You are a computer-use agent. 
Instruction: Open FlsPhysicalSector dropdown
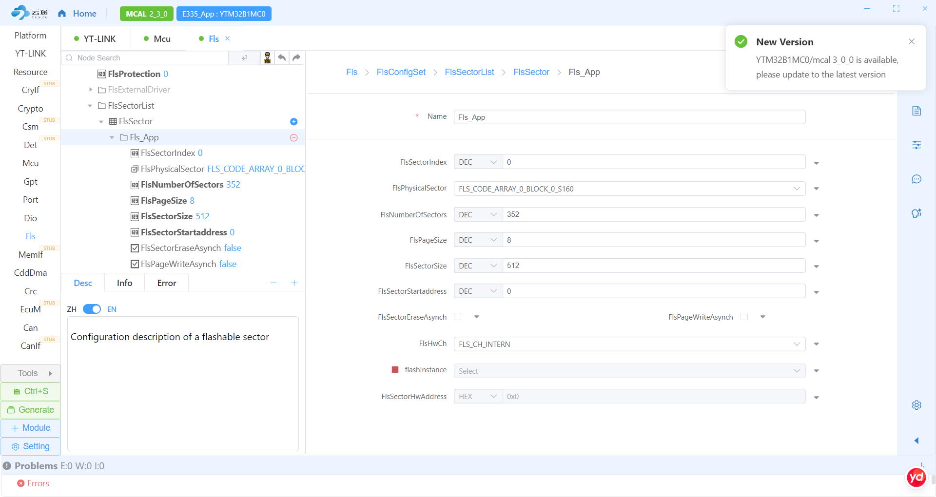629,189
